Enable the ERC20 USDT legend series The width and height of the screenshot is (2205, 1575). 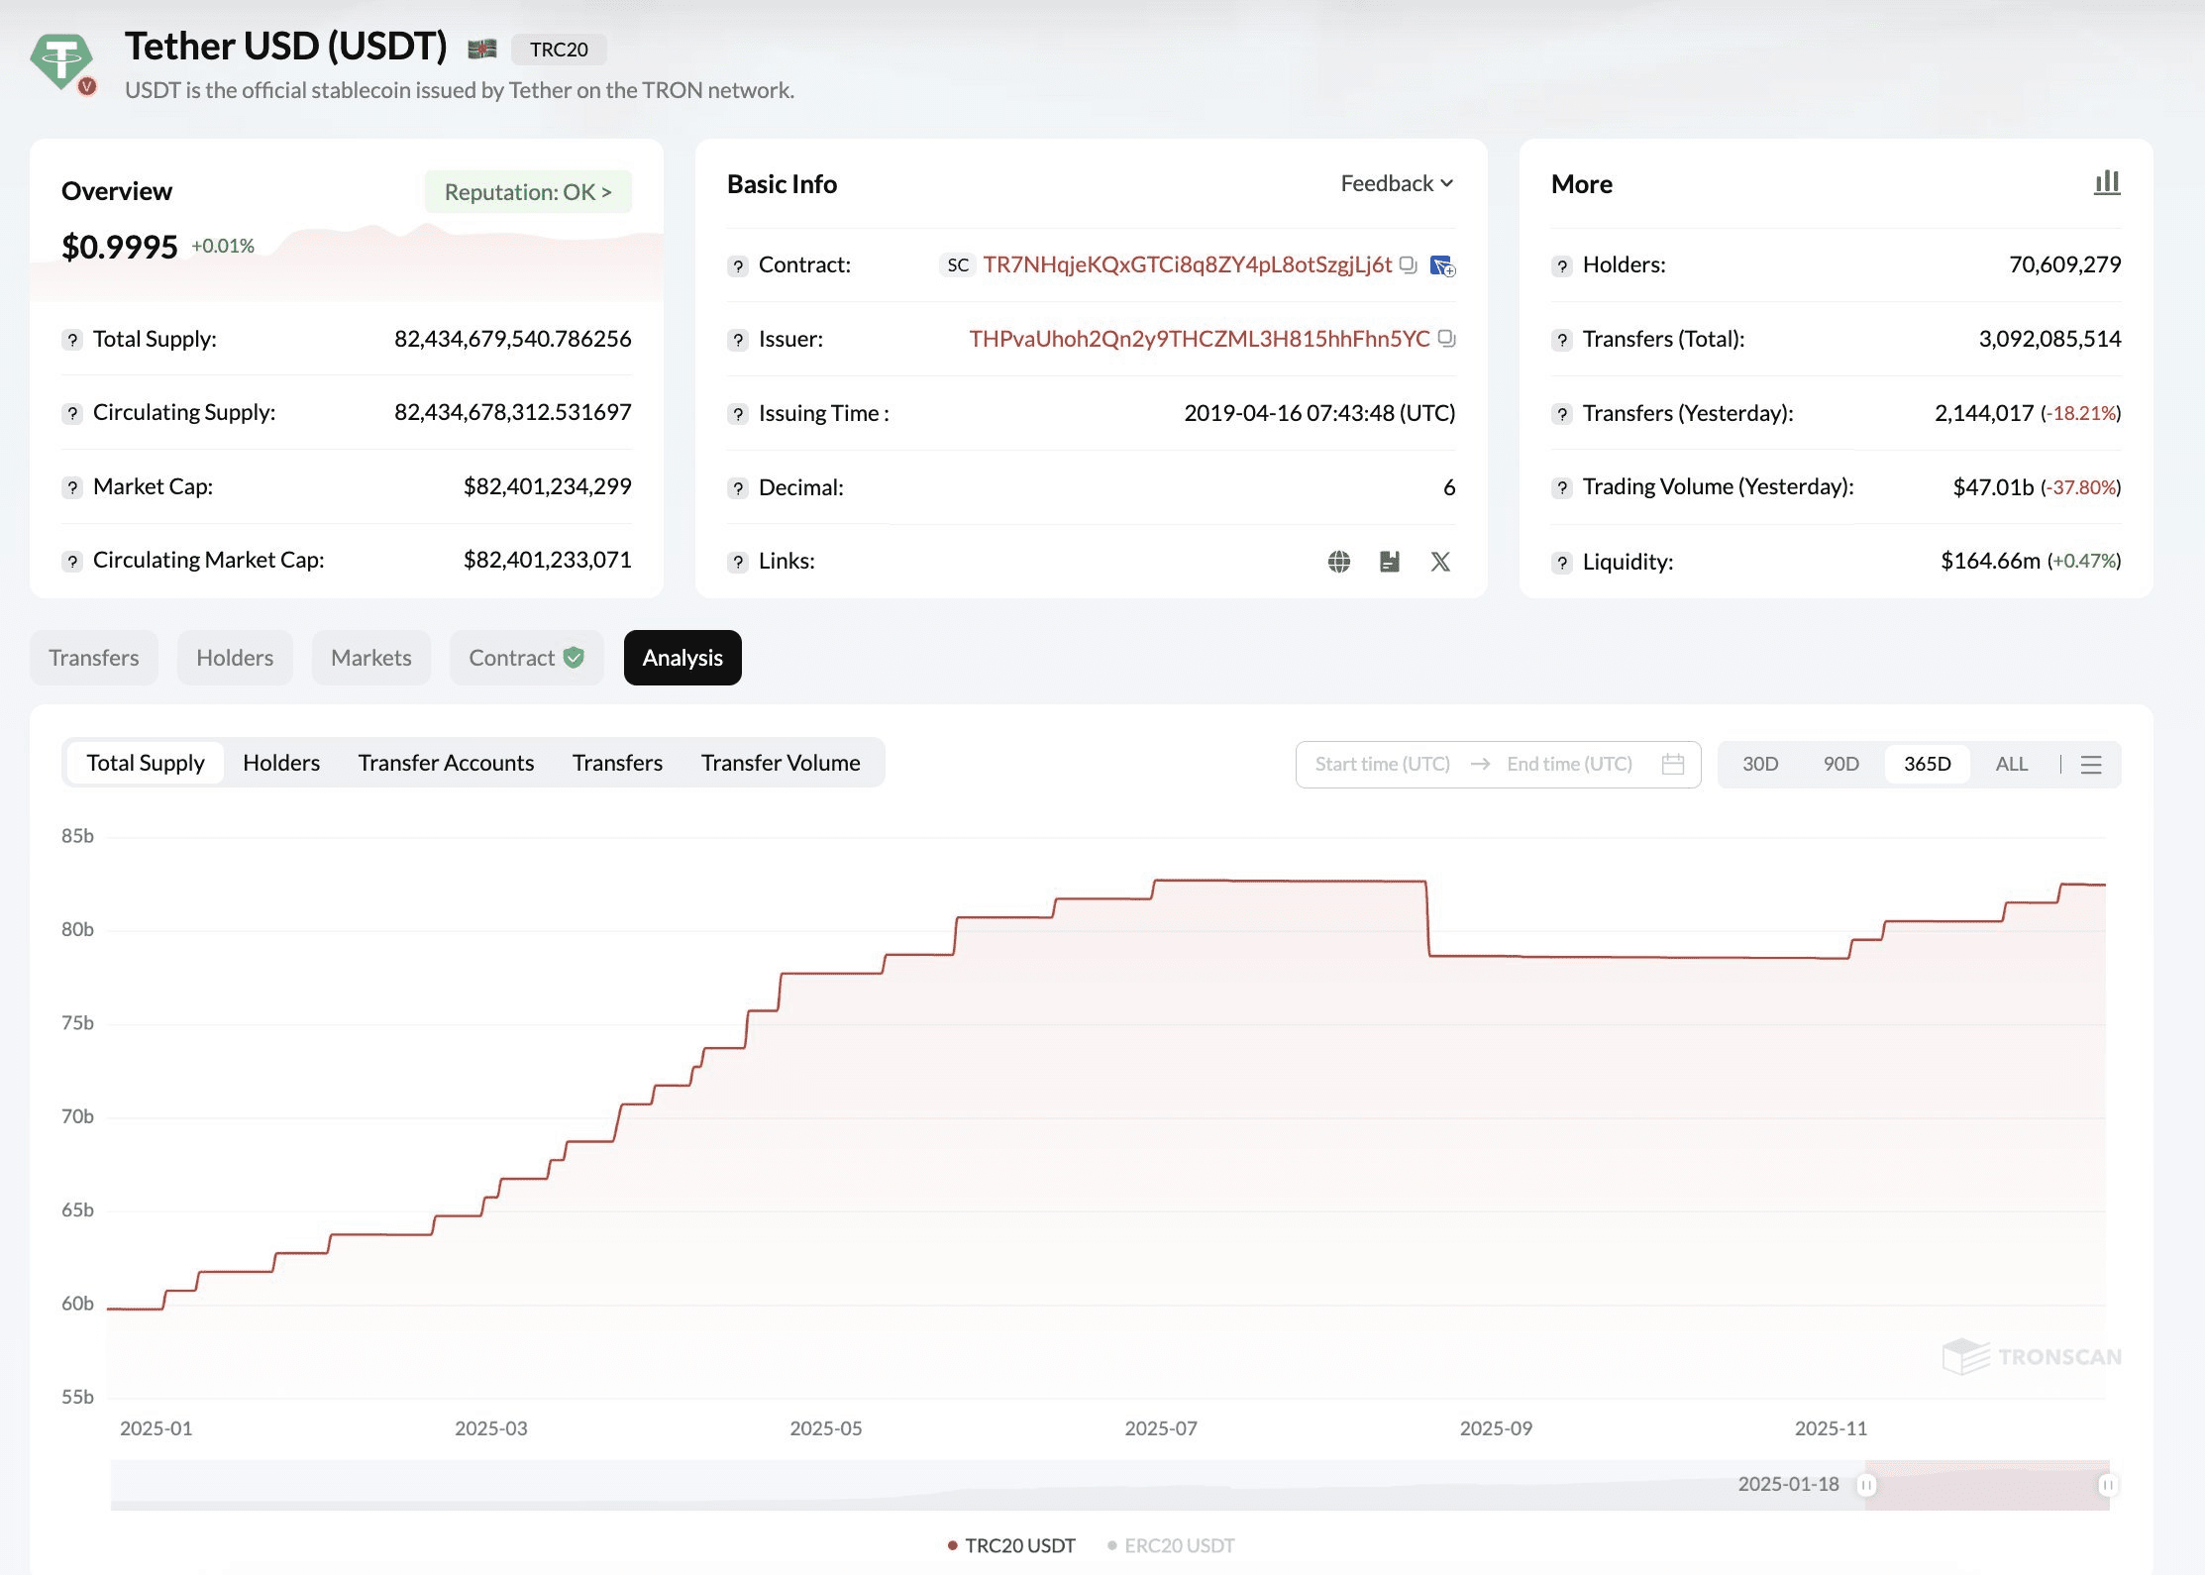[1171, 1545]
